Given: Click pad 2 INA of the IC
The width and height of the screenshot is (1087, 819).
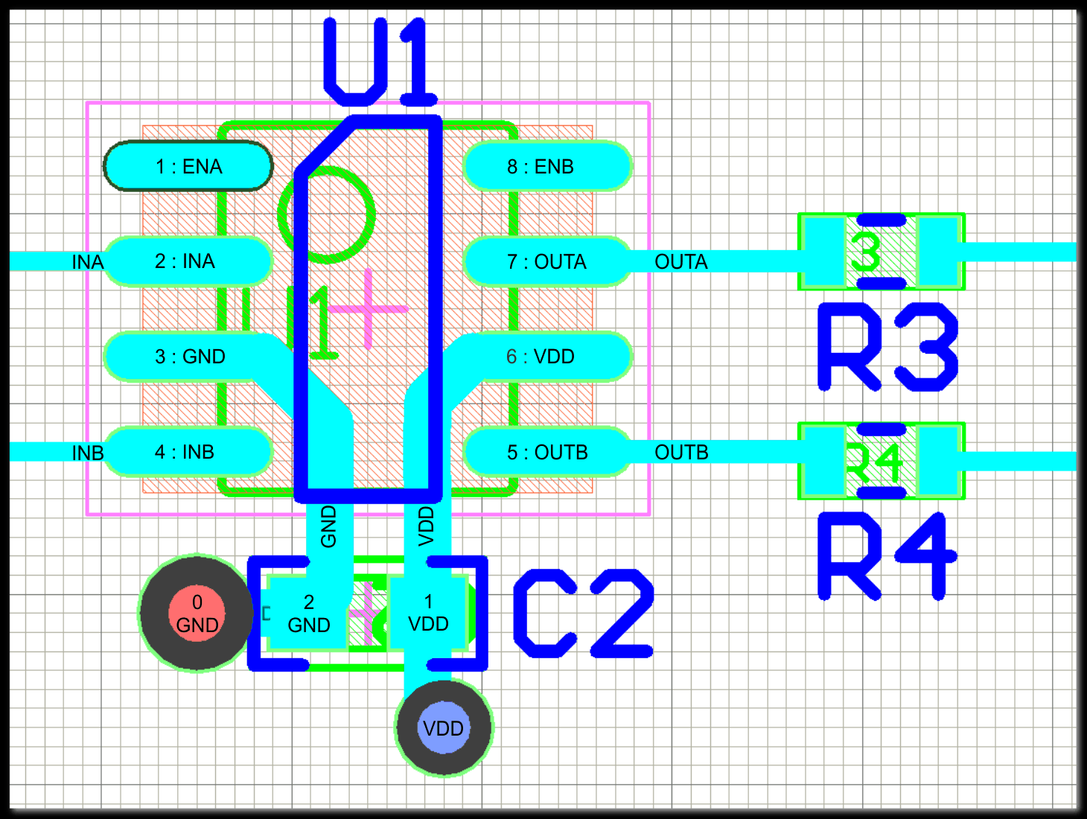Looking at the screenshot, I should point(188,261).
